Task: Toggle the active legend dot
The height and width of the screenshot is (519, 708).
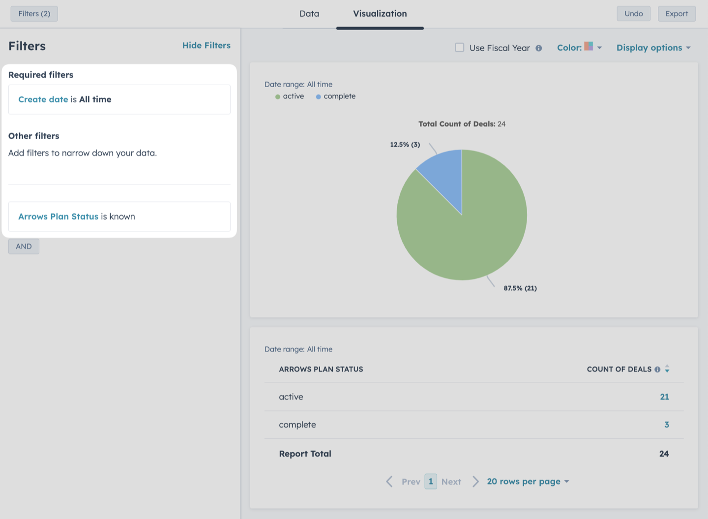Action: 278,97
